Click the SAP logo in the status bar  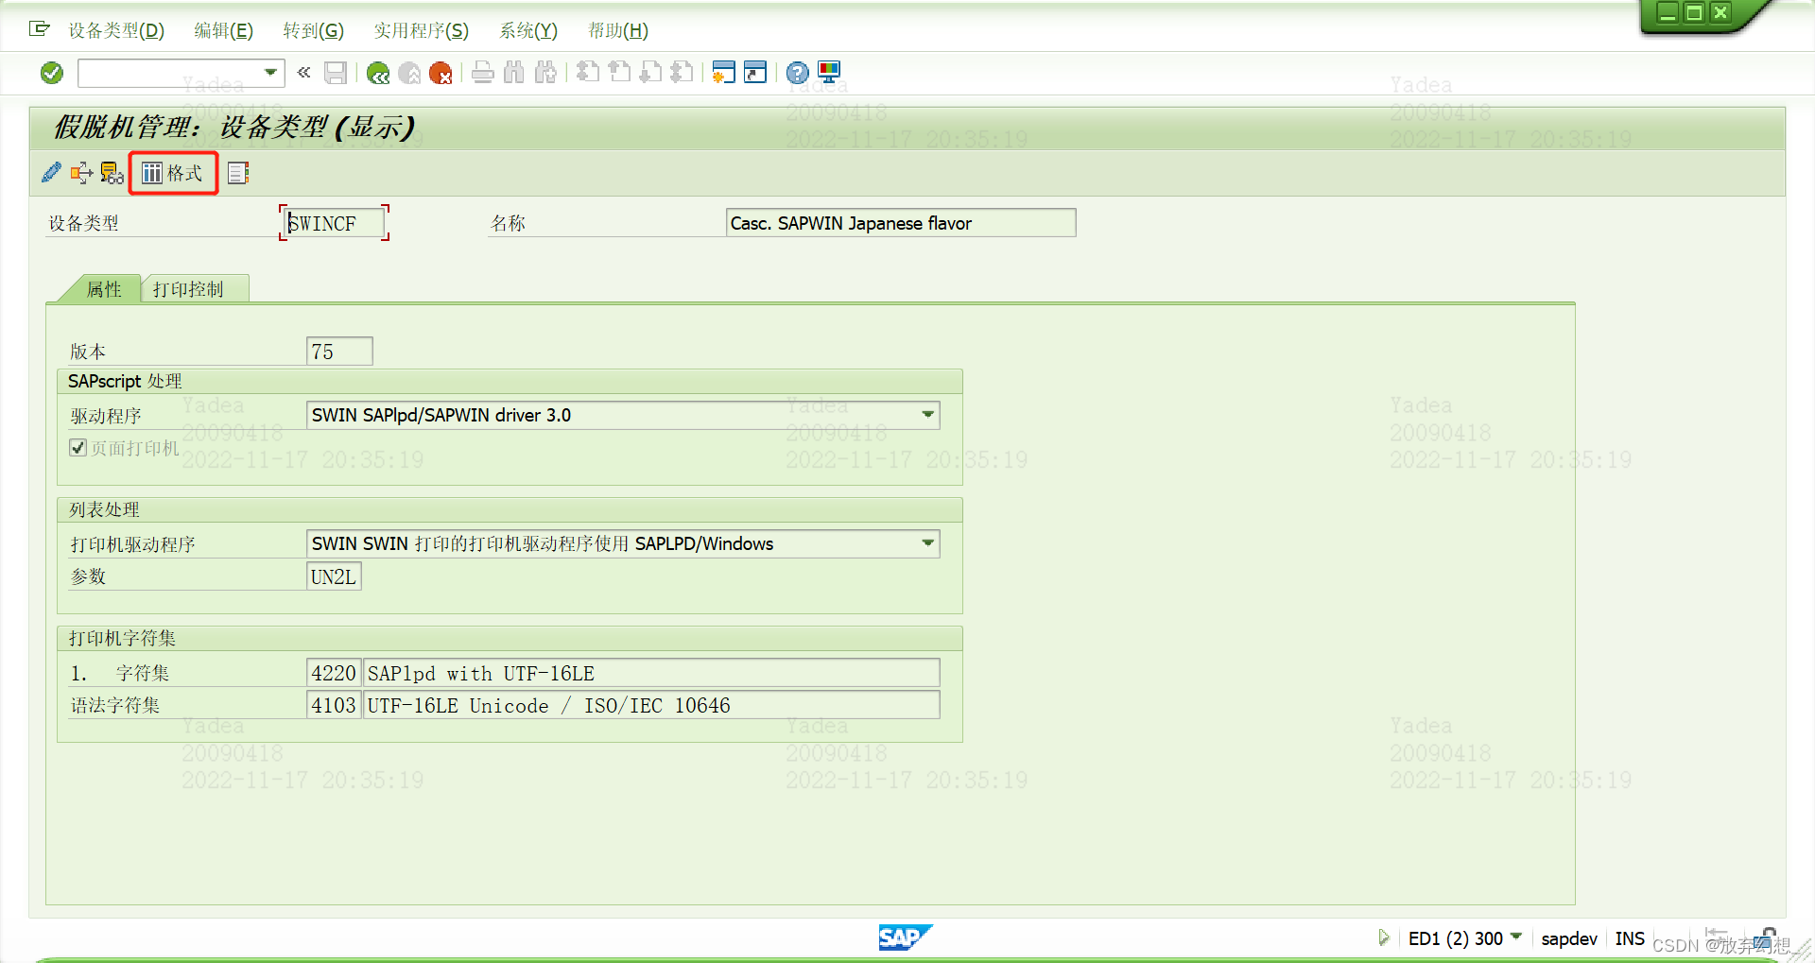click(x=905, y=937)
